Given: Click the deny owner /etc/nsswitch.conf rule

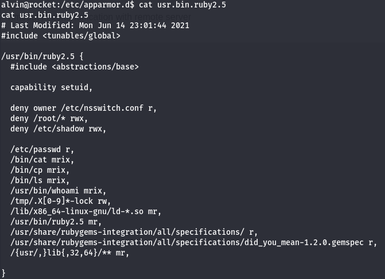Looking at the screenshot, I should click(83, 108).
